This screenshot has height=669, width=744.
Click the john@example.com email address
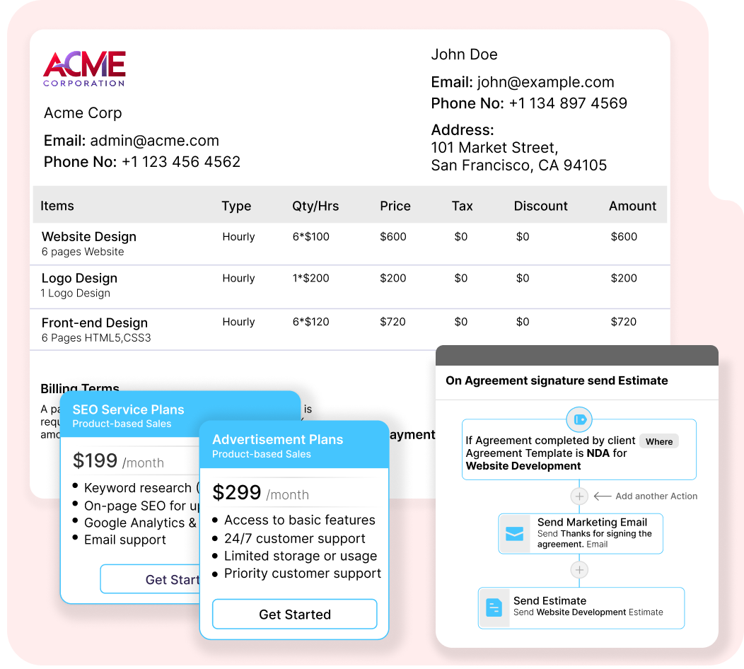pyautogui.click(x=545, y=82)
